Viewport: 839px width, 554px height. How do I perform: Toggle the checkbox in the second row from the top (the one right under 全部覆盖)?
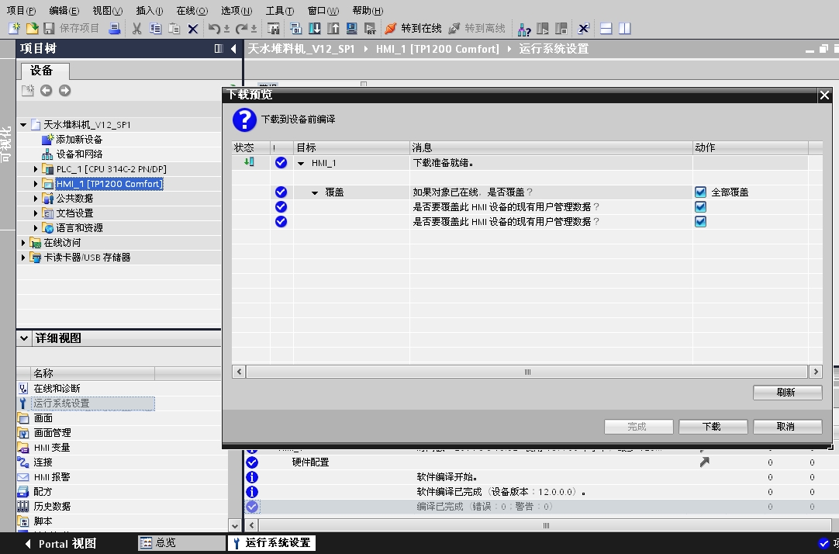click(700, 206)
